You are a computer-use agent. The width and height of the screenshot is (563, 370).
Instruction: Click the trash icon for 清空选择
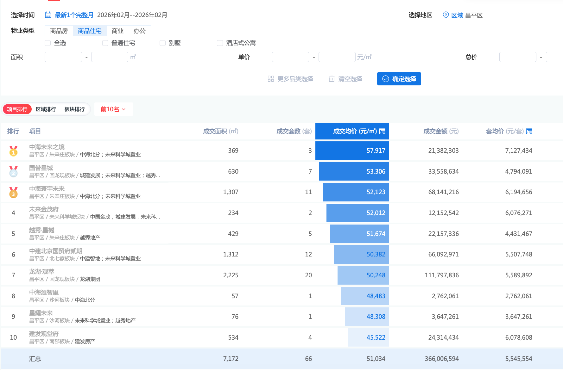[332, 79]
